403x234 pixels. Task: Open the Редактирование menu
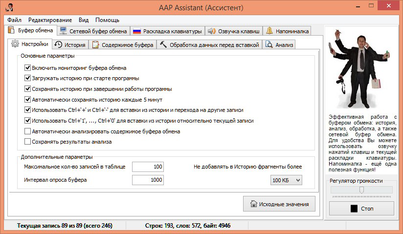(x=50, y=20)
